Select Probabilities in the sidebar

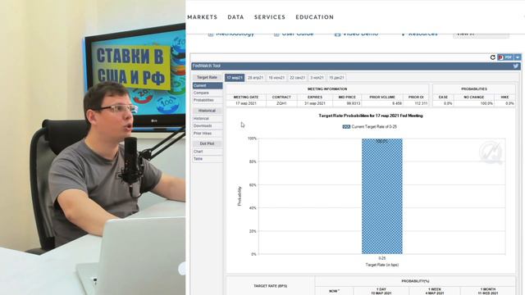[208, 100]
